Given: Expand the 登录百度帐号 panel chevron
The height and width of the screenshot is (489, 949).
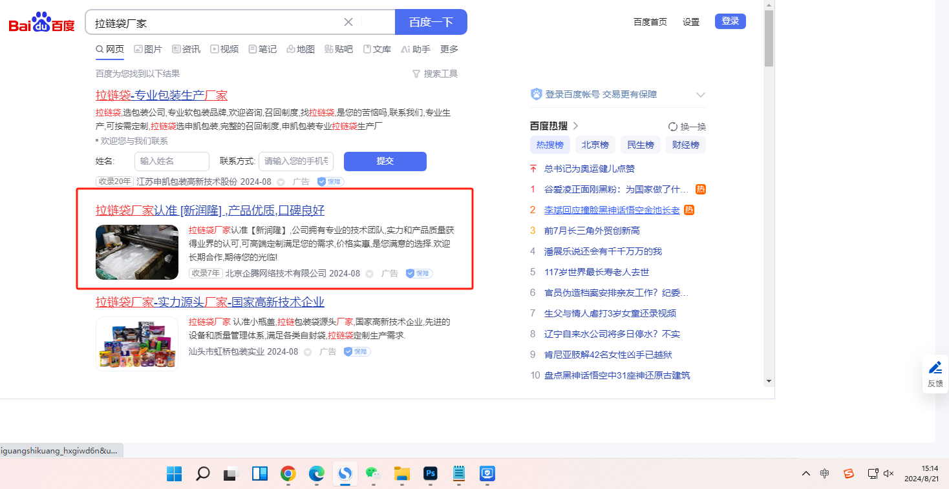Looking at the screenshot, I should pyautogui.click(x=700, y=95).
